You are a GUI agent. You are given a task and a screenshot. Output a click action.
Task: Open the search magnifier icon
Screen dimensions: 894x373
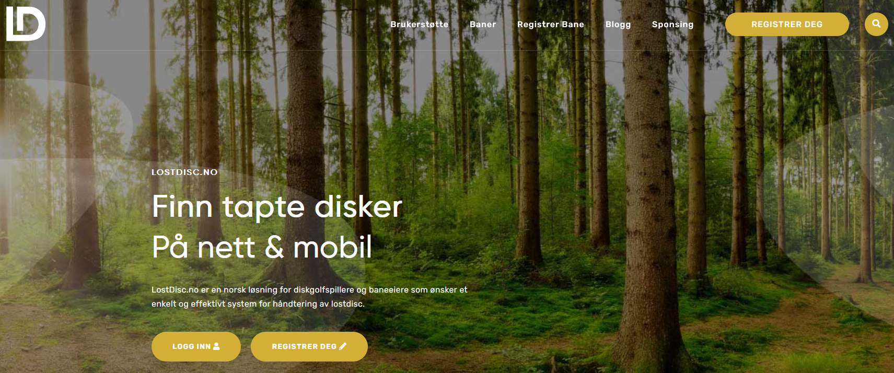(x=876, y=24)
